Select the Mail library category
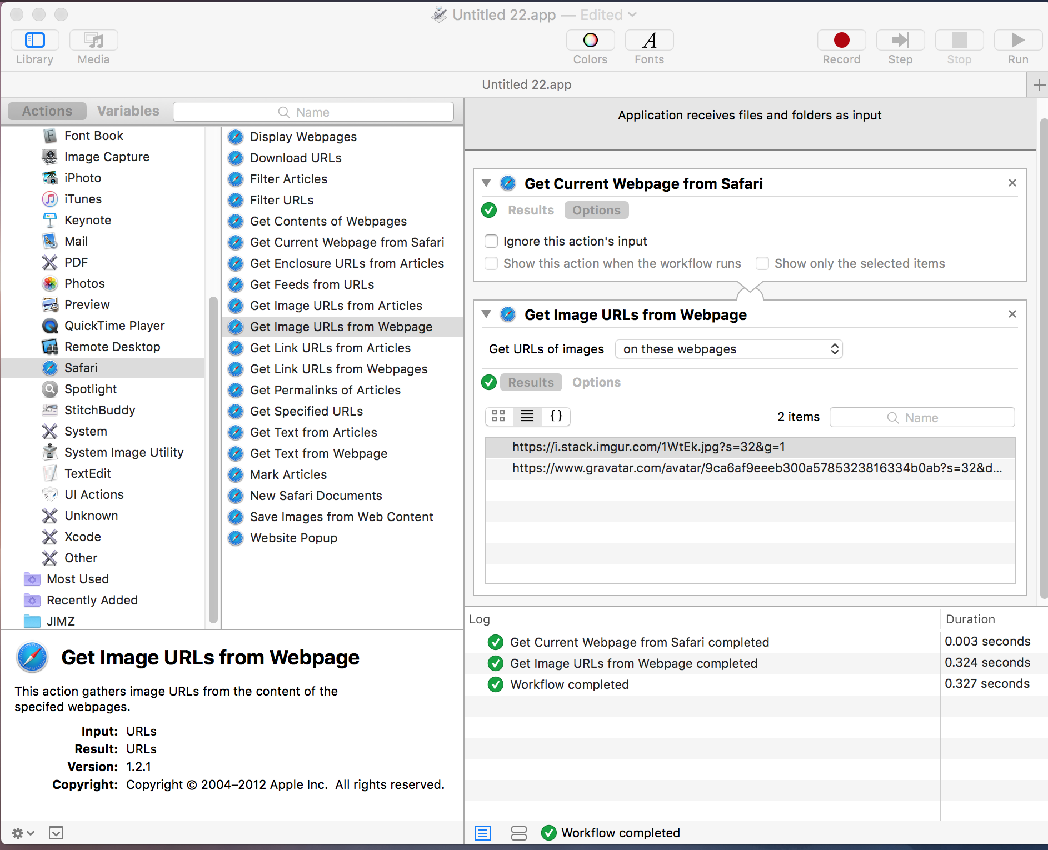This screenshot has width=1048, height=850. 103,241
